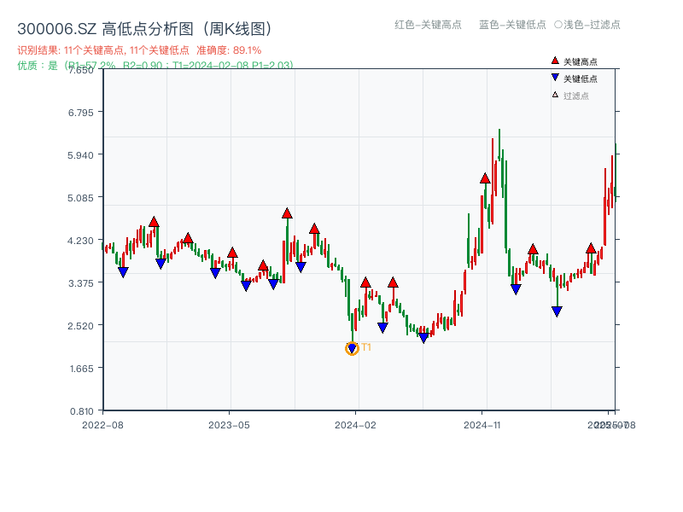Click the 6.795 y-axis label
The image size is (683, 512).
[80, 113]
